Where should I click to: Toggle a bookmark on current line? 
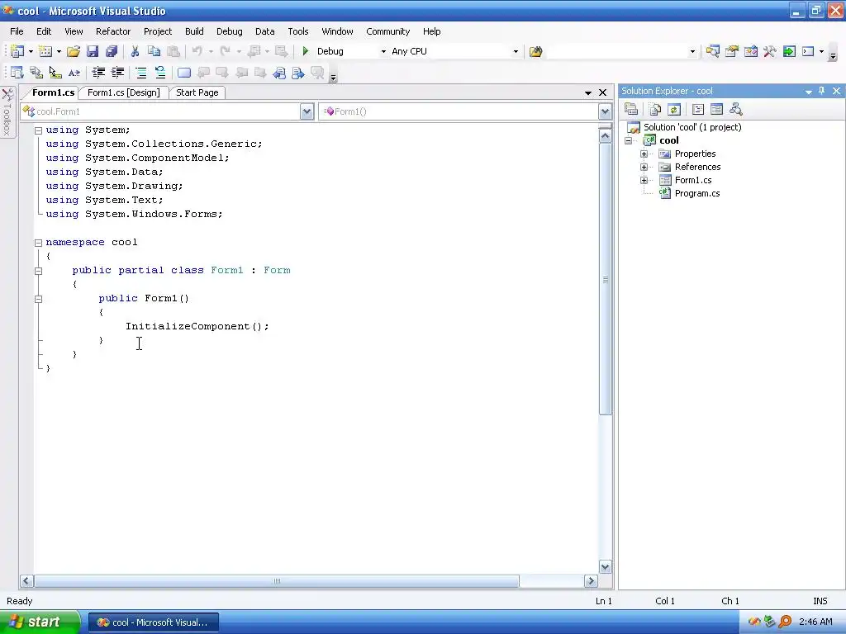[184, 73]
